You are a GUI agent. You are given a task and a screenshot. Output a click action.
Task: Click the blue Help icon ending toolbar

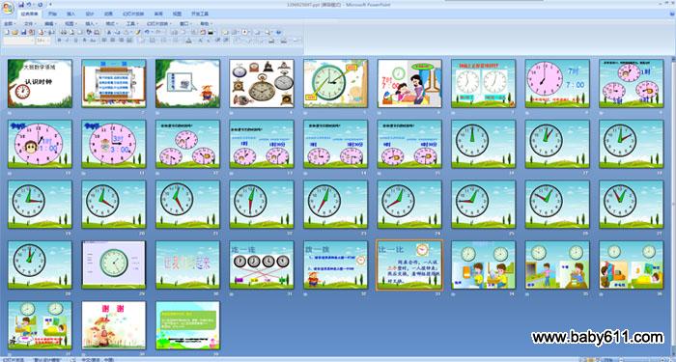(278, 32)
